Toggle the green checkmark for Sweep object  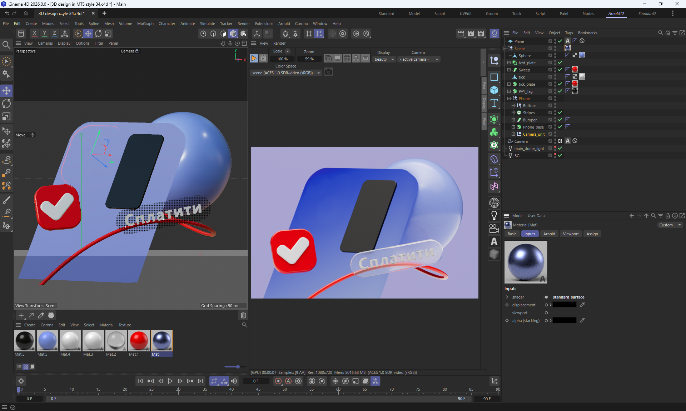pos(560,70)
